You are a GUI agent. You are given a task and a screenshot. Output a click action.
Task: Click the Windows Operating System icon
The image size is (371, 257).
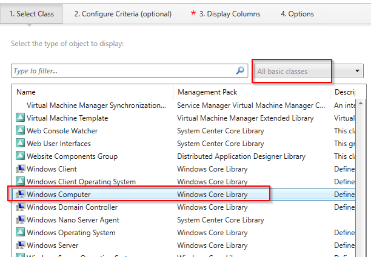coord(20,232)
